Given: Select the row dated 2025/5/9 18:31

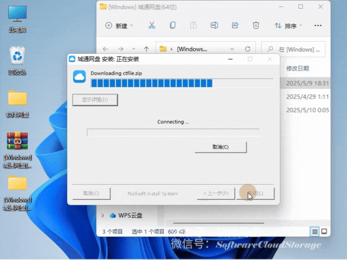Looking at the screenshot, I should point(305,83).
